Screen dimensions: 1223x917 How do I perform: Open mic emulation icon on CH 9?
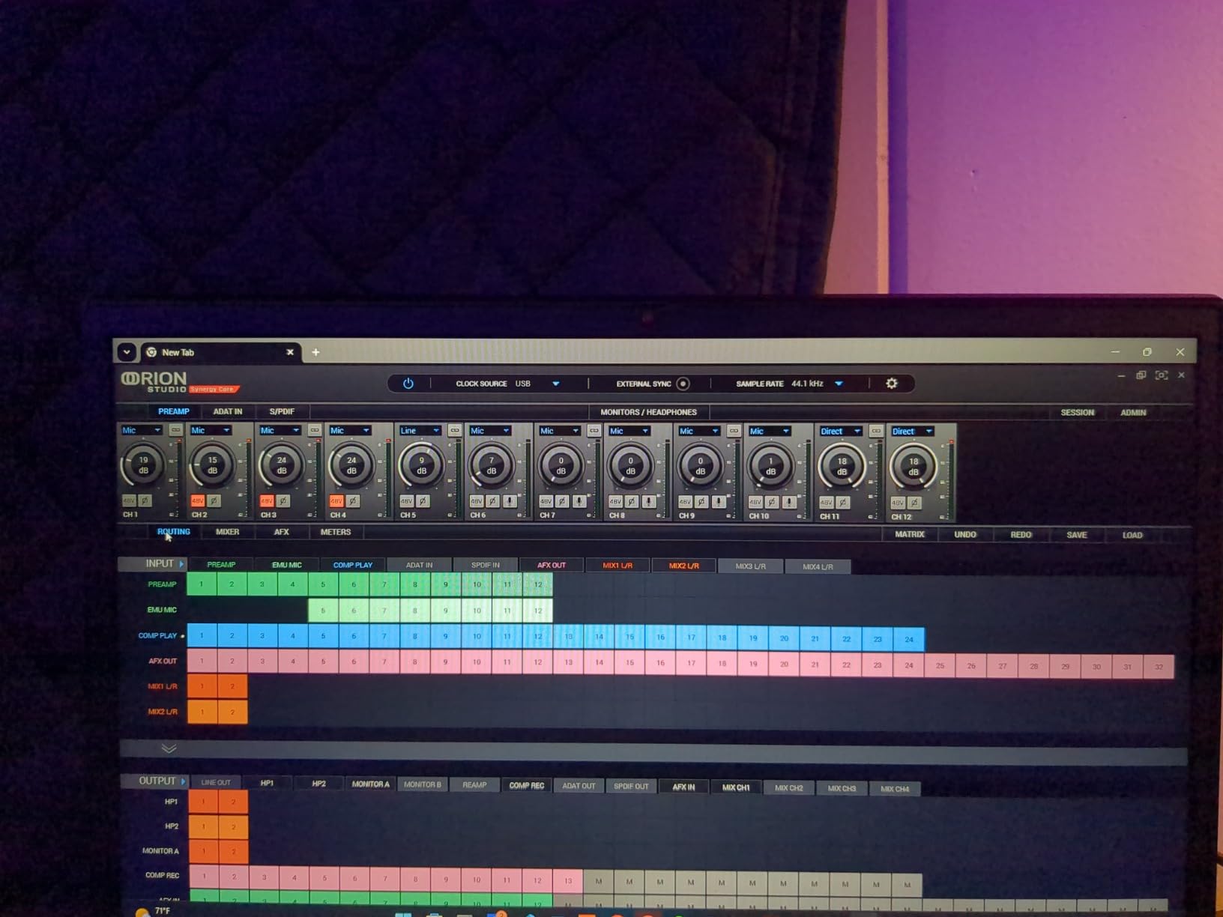click(719, 502)
